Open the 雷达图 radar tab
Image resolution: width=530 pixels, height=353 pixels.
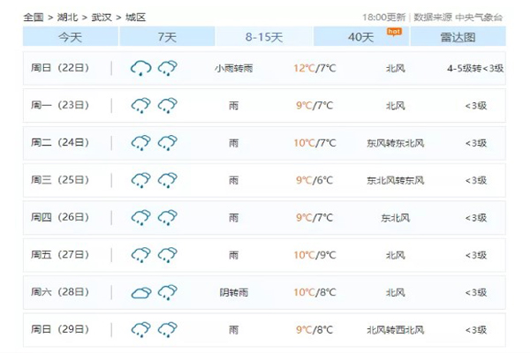[x=458, y=36]
